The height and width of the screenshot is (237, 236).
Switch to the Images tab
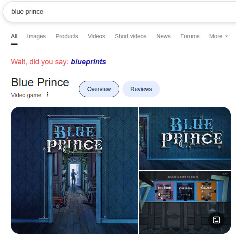36,36
